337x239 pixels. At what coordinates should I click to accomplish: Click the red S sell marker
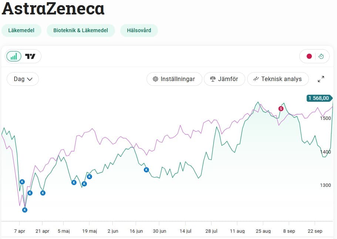click(281, 108)
